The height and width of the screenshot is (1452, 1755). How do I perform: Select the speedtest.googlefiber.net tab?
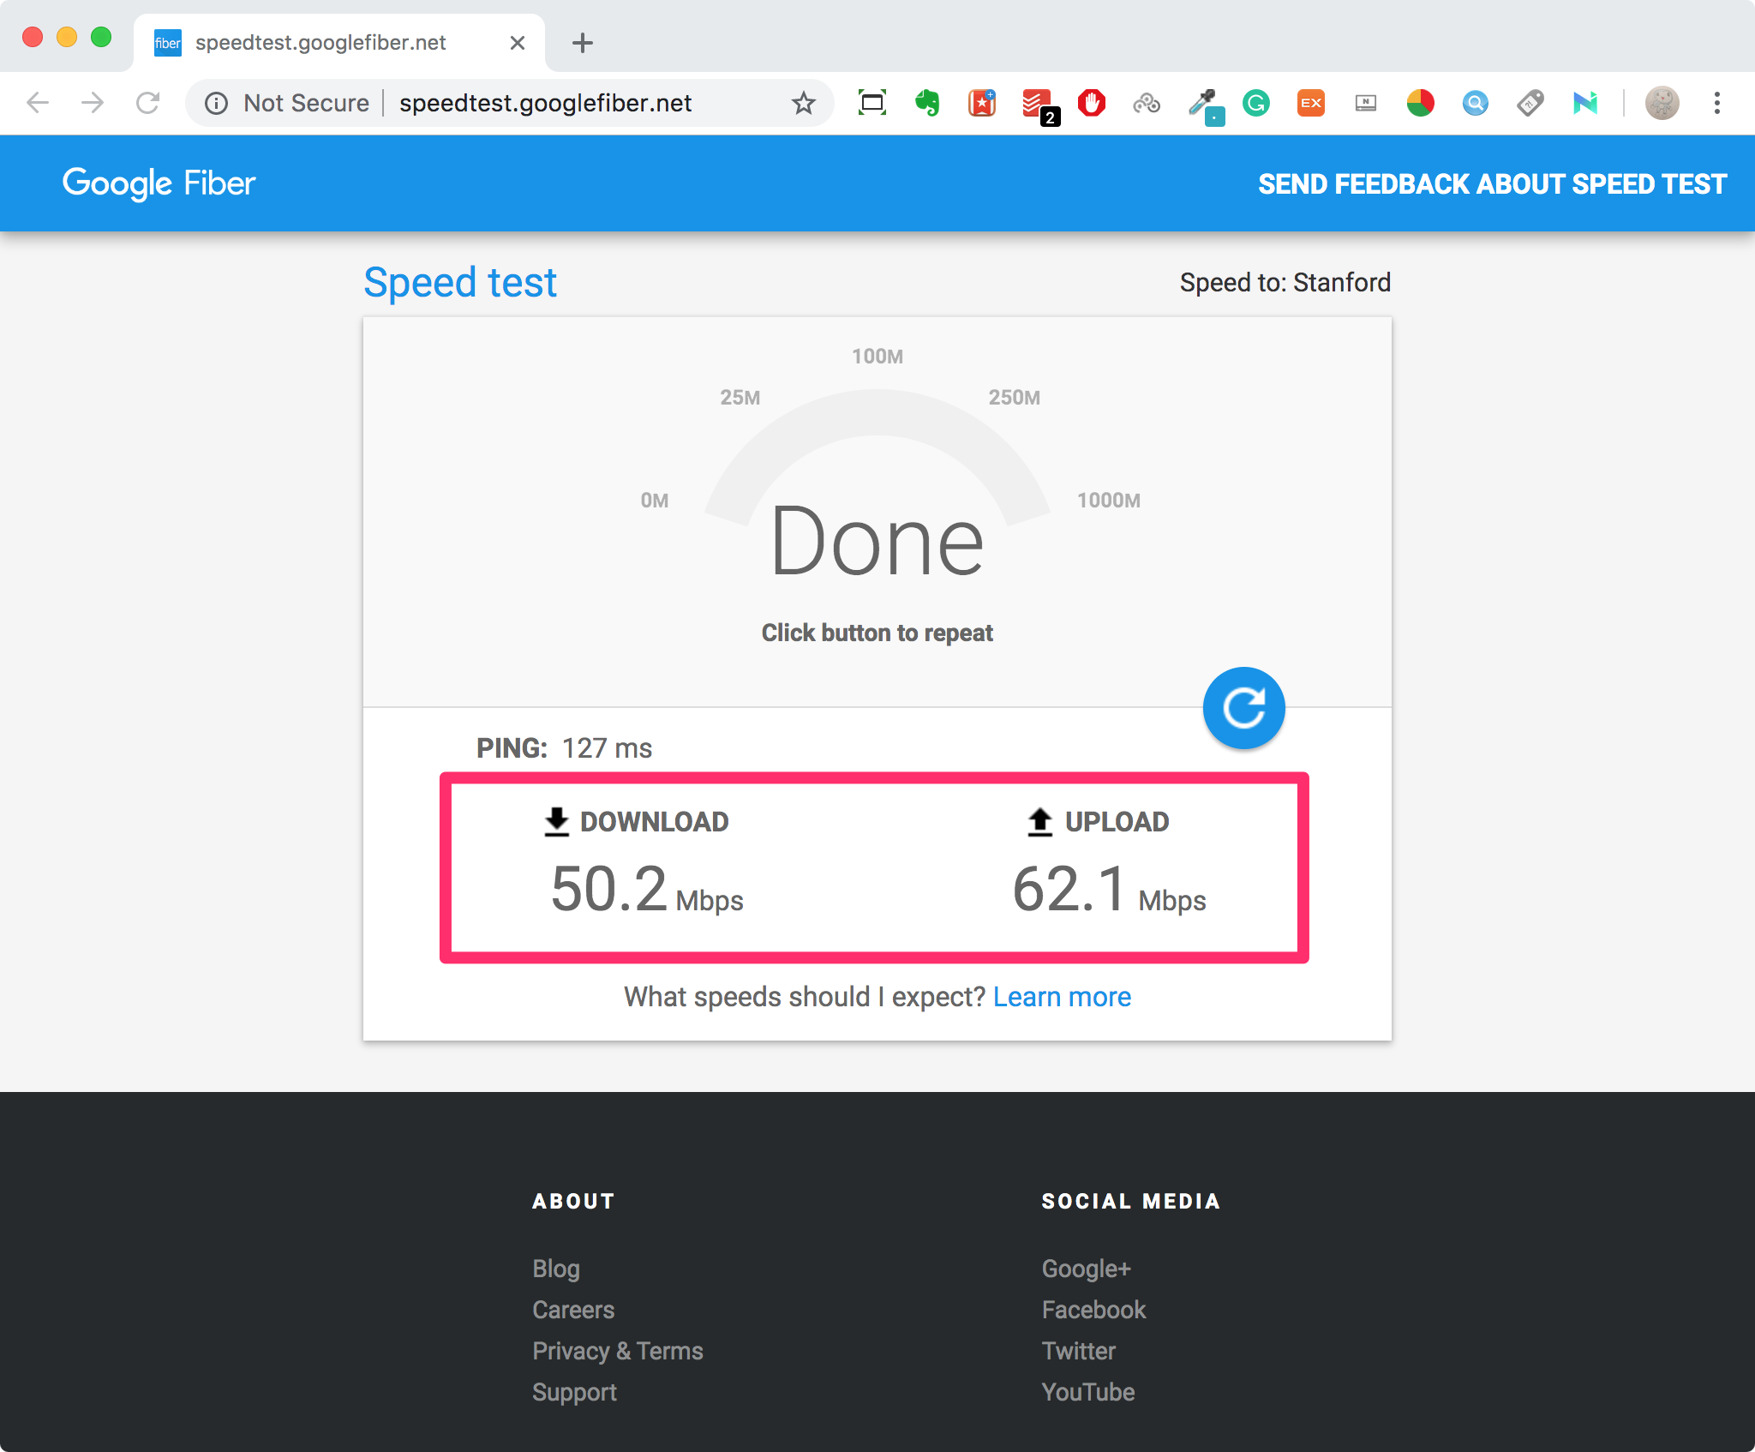coord(320,43)
